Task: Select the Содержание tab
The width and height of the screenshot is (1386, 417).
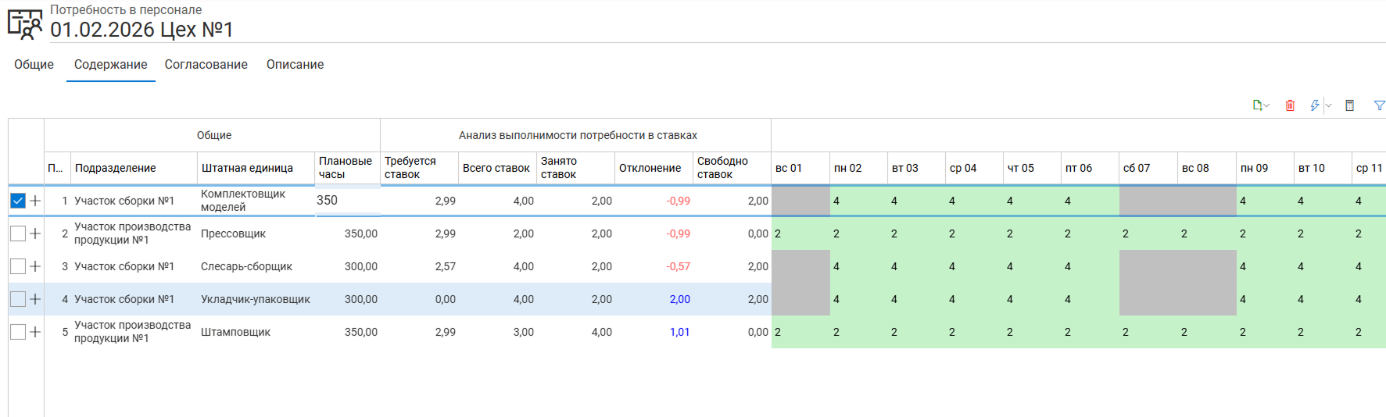Action: click(110, 64)
